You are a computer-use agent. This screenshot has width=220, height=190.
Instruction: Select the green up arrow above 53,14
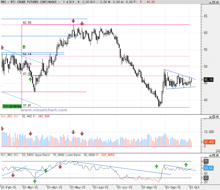pyautogui.click(x=24, y=47)
